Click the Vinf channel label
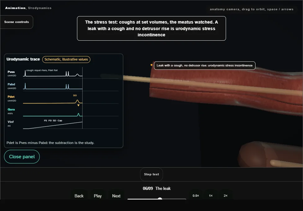Viewport: 303px width, 211px height. click(11, 122)
